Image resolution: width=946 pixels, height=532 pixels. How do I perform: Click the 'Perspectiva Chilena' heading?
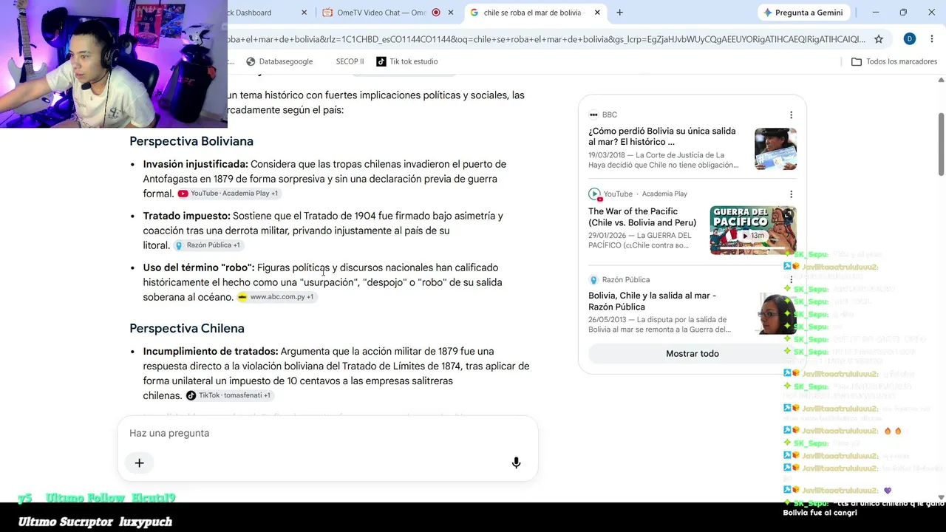click(x=187, y=328)
